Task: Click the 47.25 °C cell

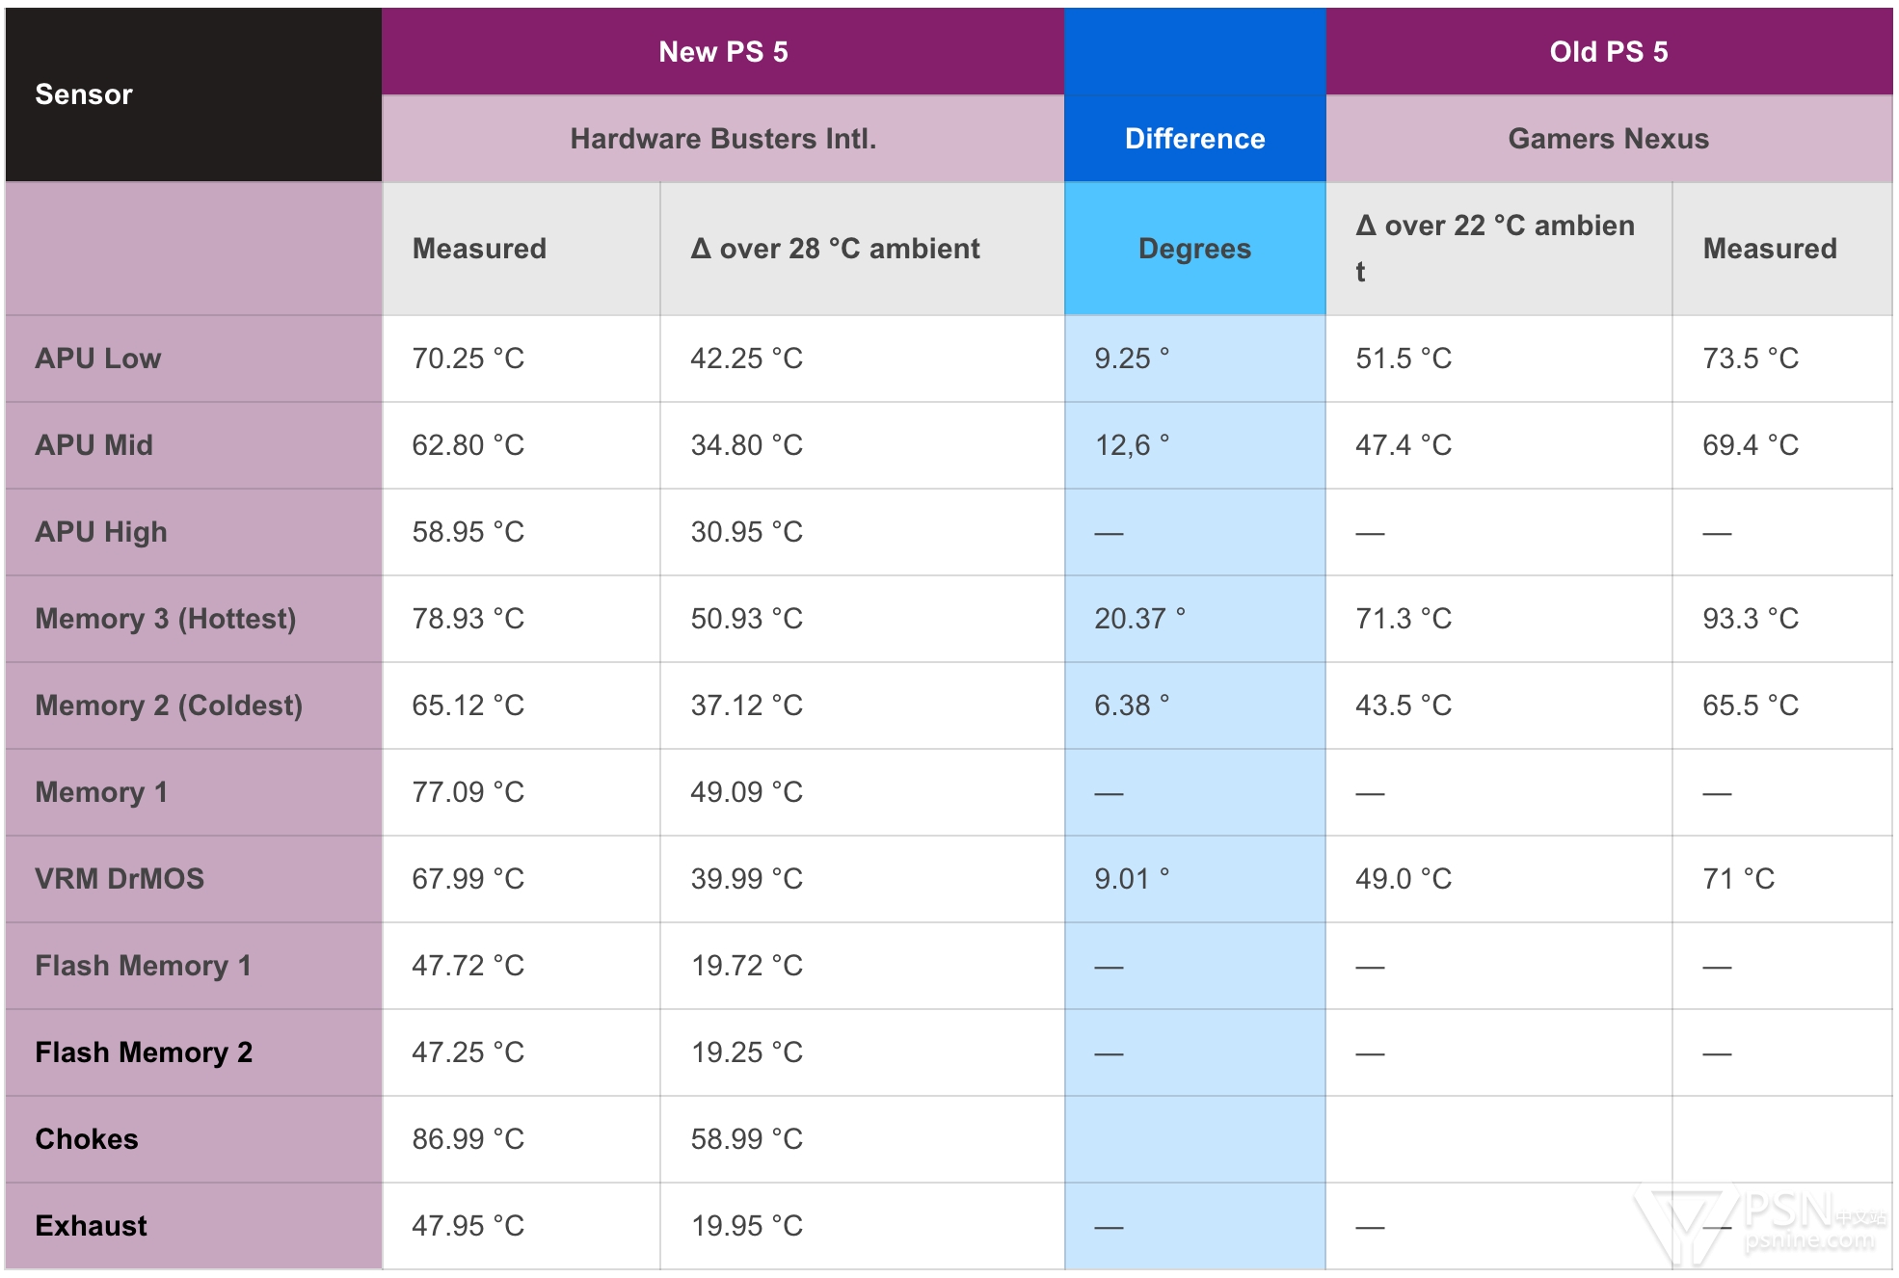Action: point(522,1052)
